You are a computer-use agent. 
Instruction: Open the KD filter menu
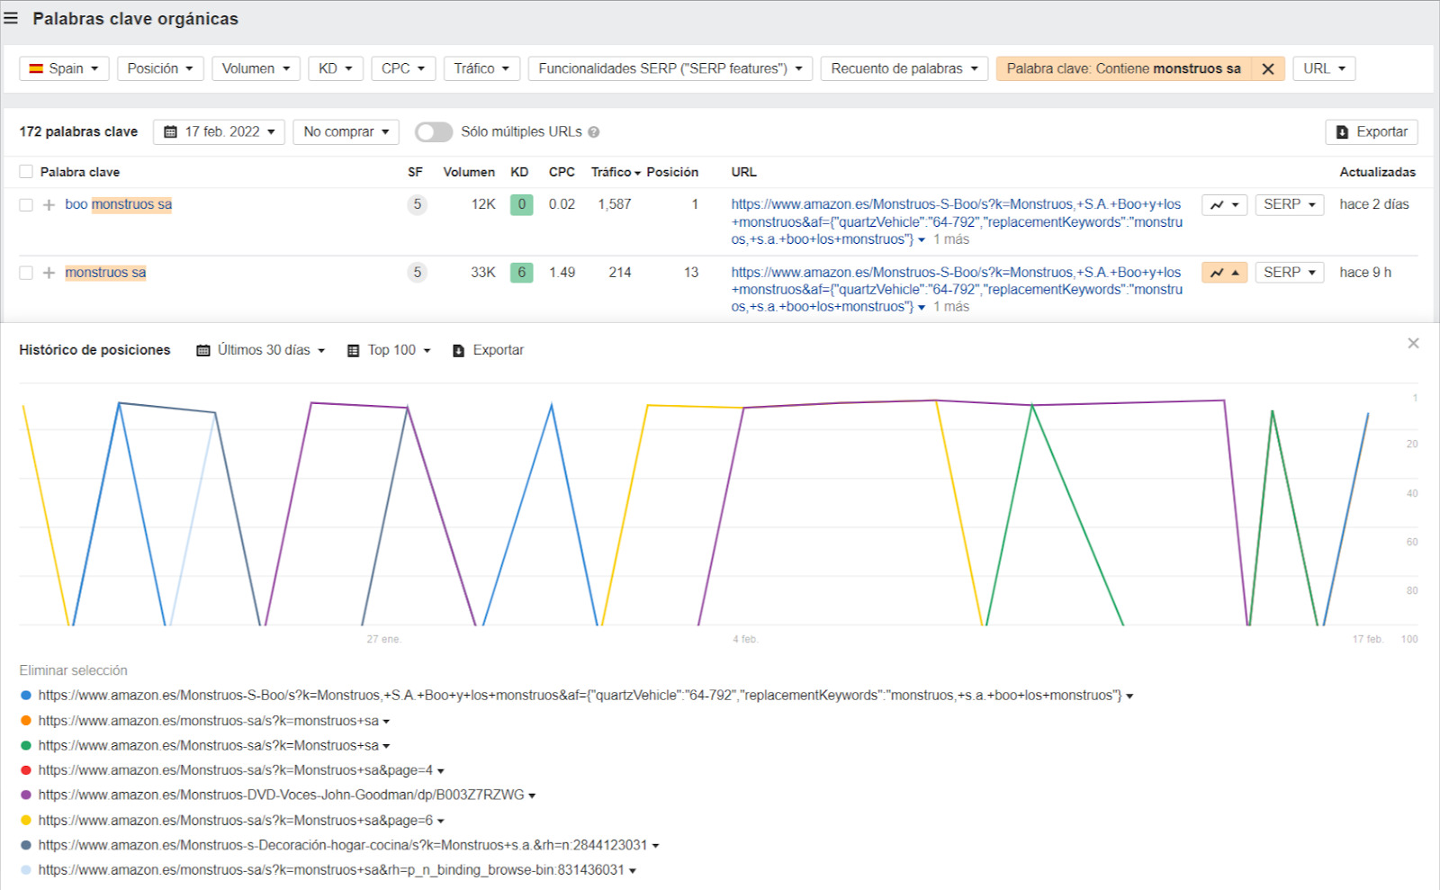tap(335, 68)
